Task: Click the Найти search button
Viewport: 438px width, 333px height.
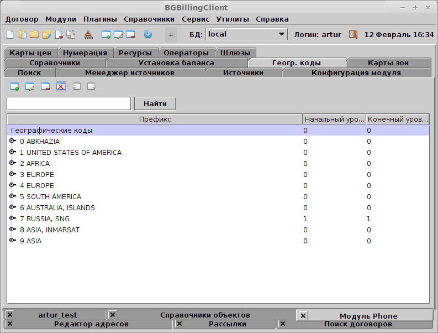Action: [155, 103]
